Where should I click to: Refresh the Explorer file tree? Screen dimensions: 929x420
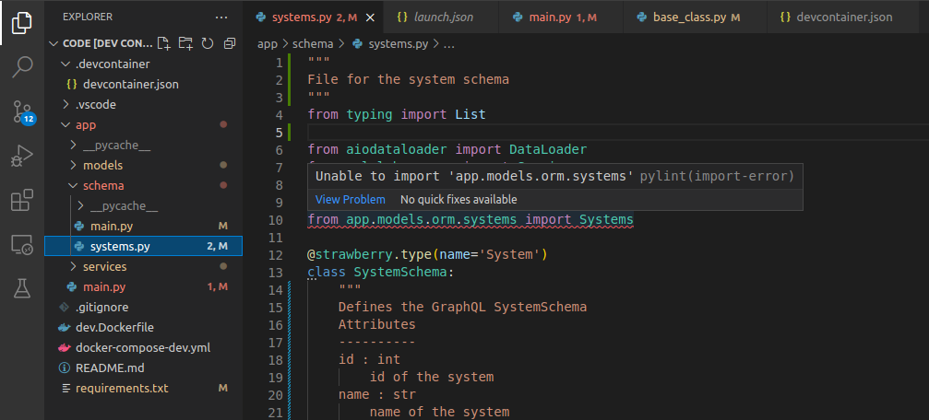click(x=208, y=43)
